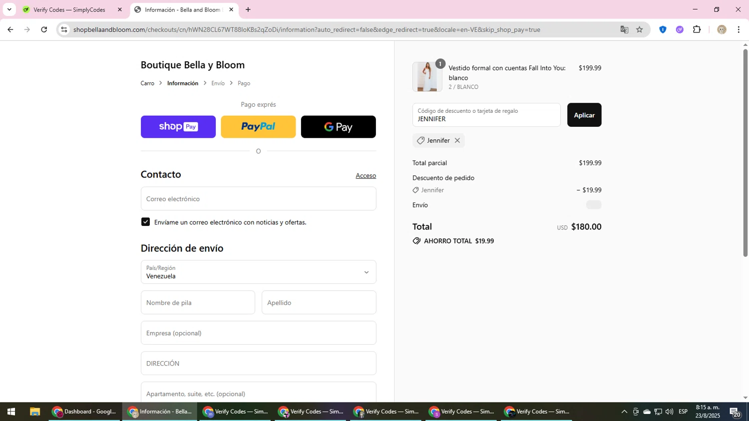Open site information icon in address bar
Viewport: 749px width, 421px height.
(64, 29)
